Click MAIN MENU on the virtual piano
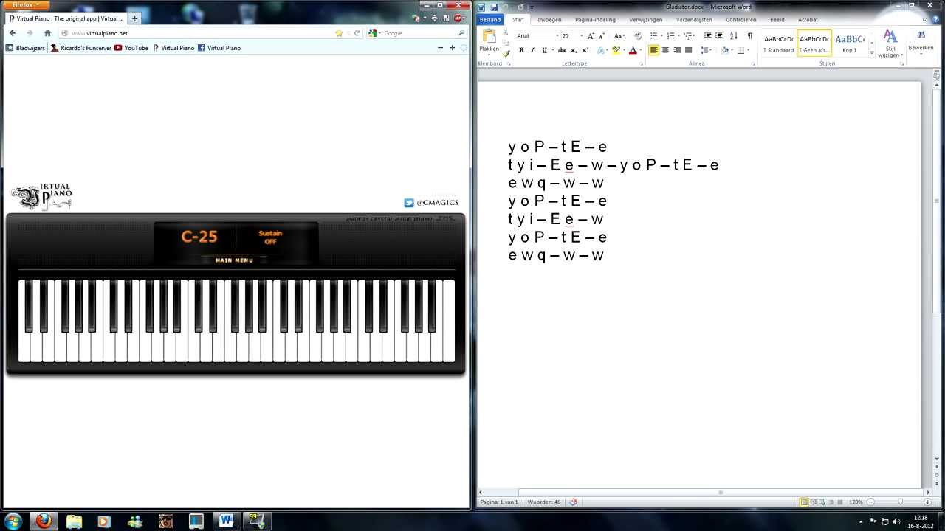The height and width of the screenshot is (531, 945). point(234,260)
